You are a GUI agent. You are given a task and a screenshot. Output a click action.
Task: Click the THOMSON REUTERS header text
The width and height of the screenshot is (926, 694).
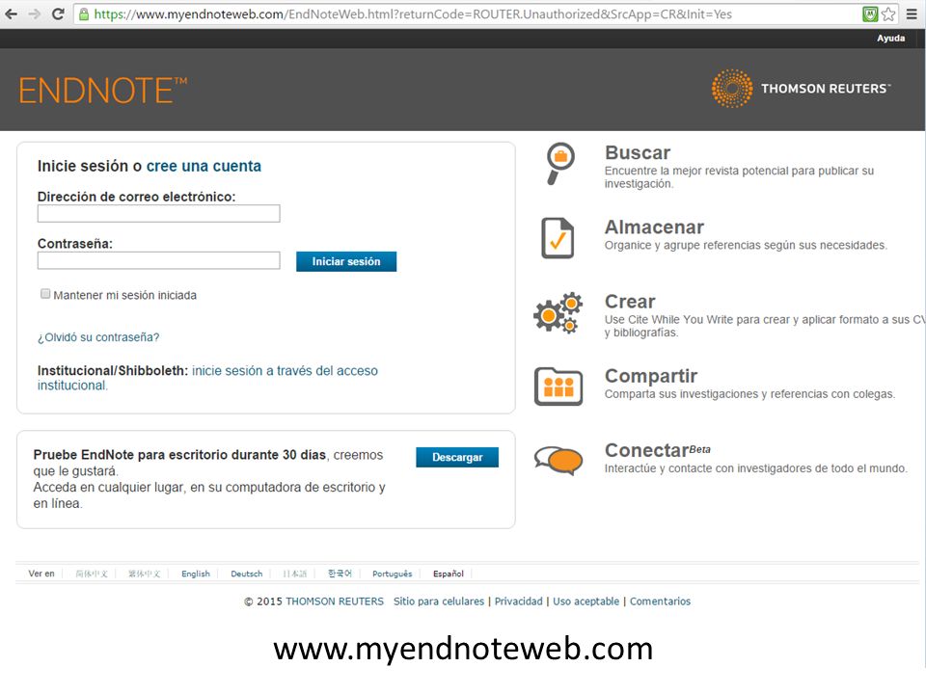tap(826, 89)
